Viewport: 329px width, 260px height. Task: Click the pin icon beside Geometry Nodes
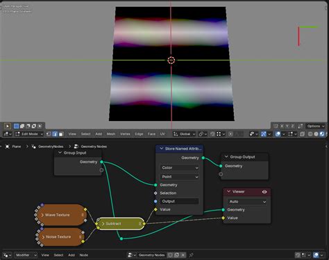coord(191,255)
